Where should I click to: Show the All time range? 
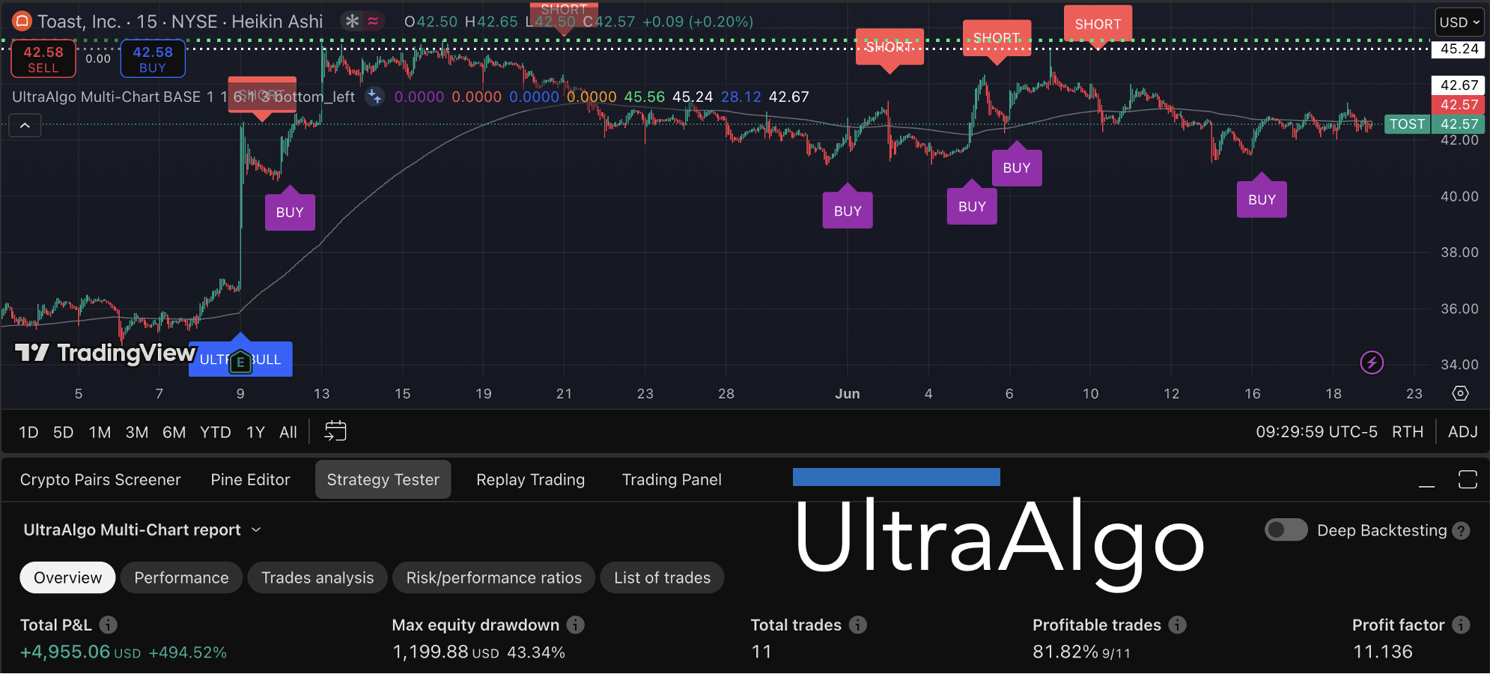point(288,432)
